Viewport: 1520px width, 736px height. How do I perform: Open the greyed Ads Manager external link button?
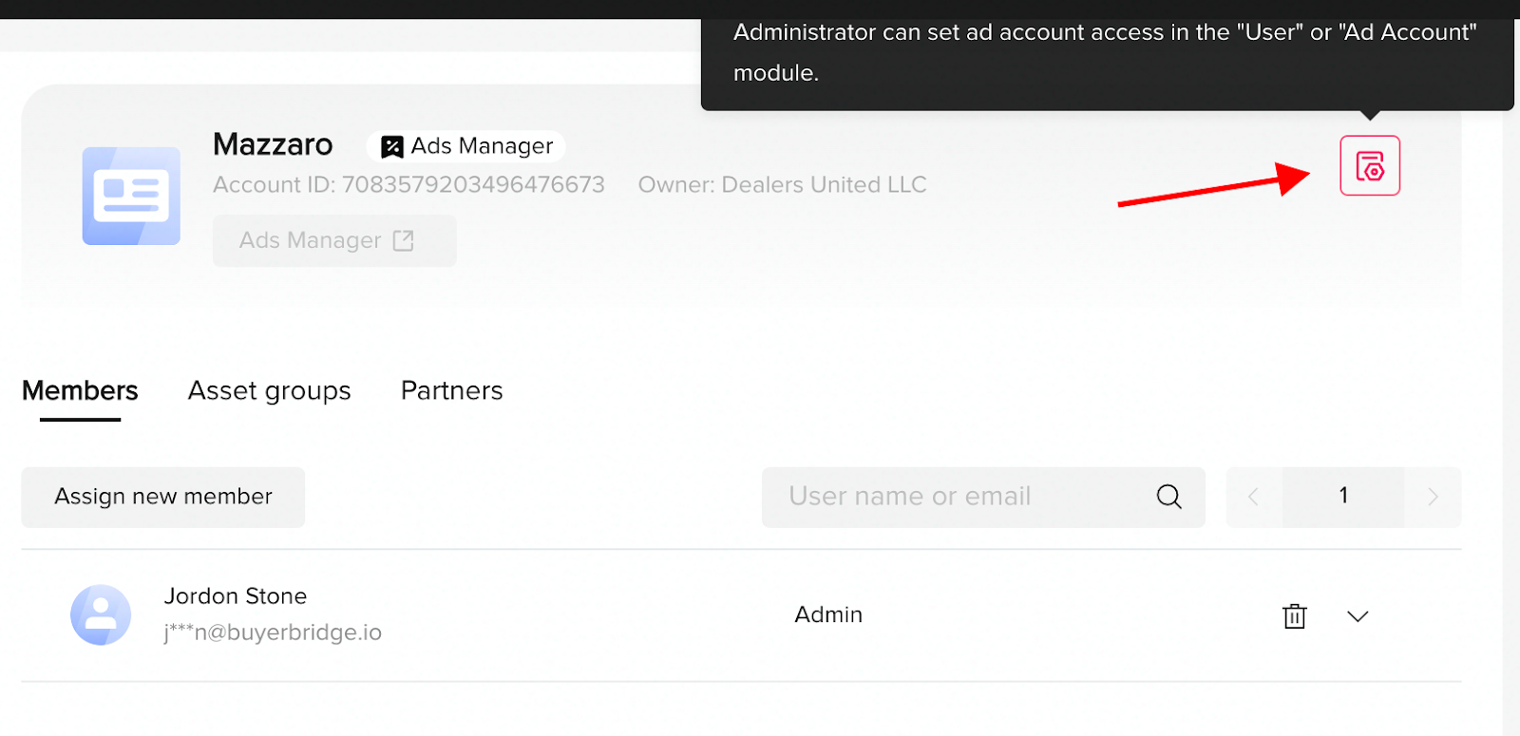334,241
